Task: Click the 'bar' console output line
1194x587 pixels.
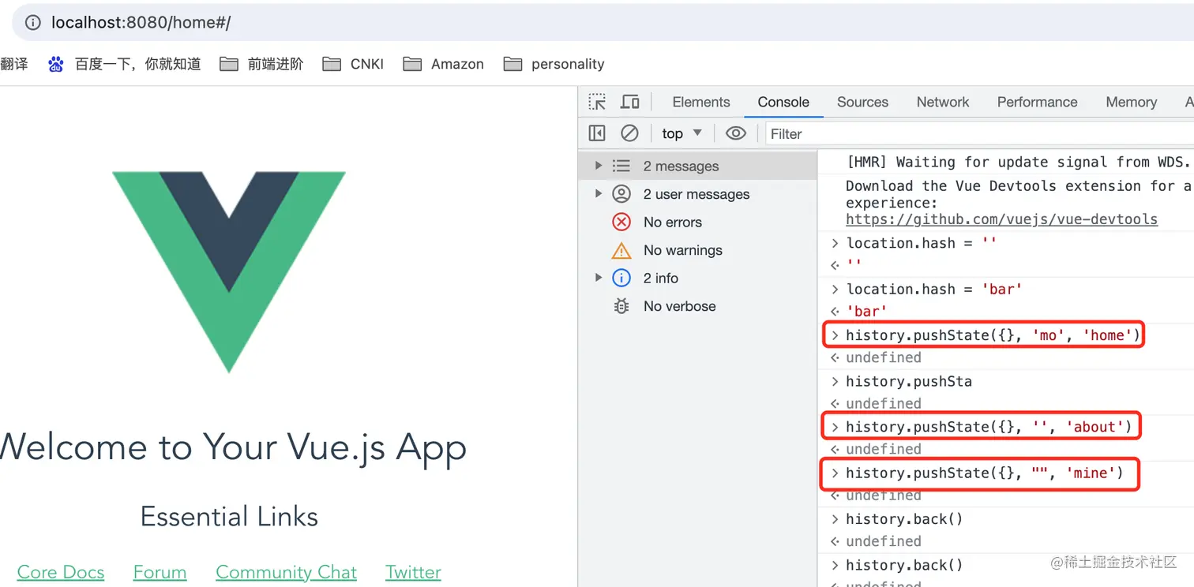Action: click(866, 312)
